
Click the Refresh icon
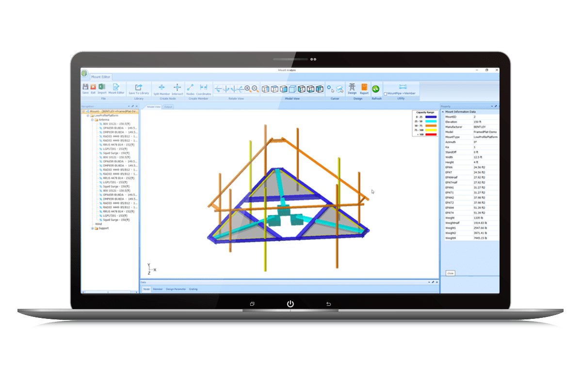[x=376, y=89]
